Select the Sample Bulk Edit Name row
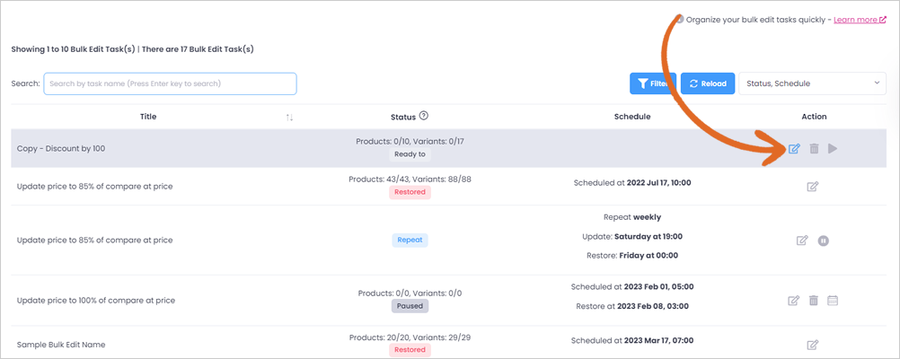 tap(449, 344)
